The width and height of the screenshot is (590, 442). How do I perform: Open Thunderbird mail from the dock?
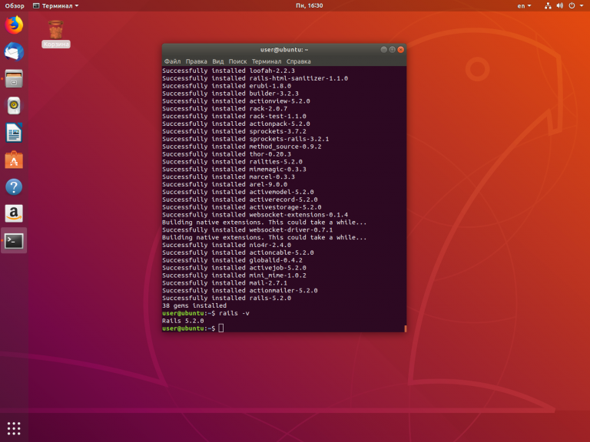click(14, 51)
